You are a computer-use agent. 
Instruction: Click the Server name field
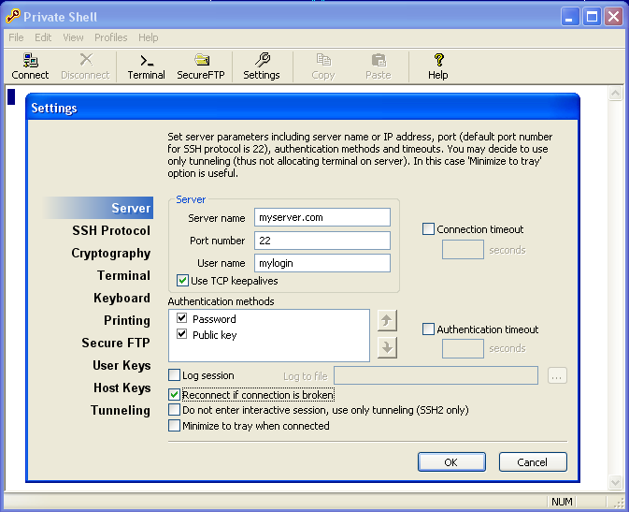click(322, 217)
